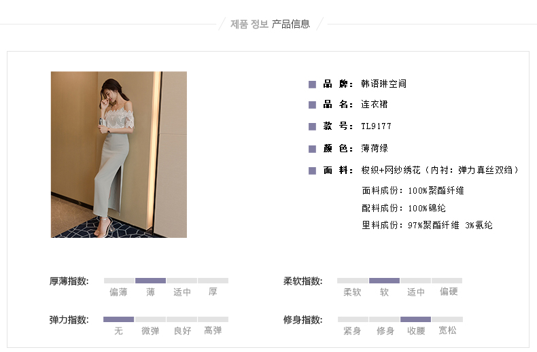Click the brand name 韩语琳空间
Image resolution: width=537 pixels, height=352 pixels.
[x=383, y=84]
